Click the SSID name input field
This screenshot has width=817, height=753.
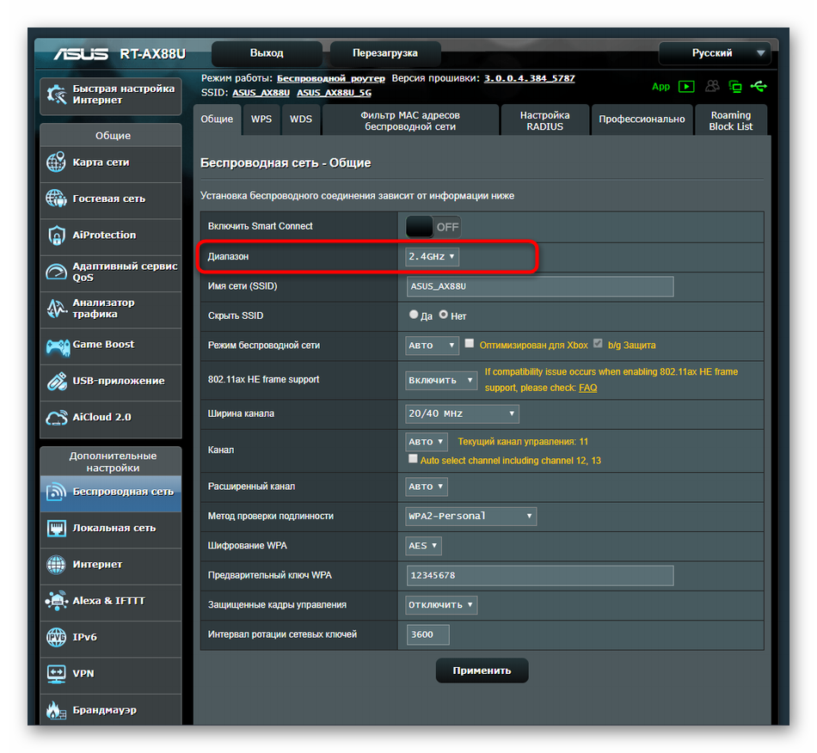[540, 286]
